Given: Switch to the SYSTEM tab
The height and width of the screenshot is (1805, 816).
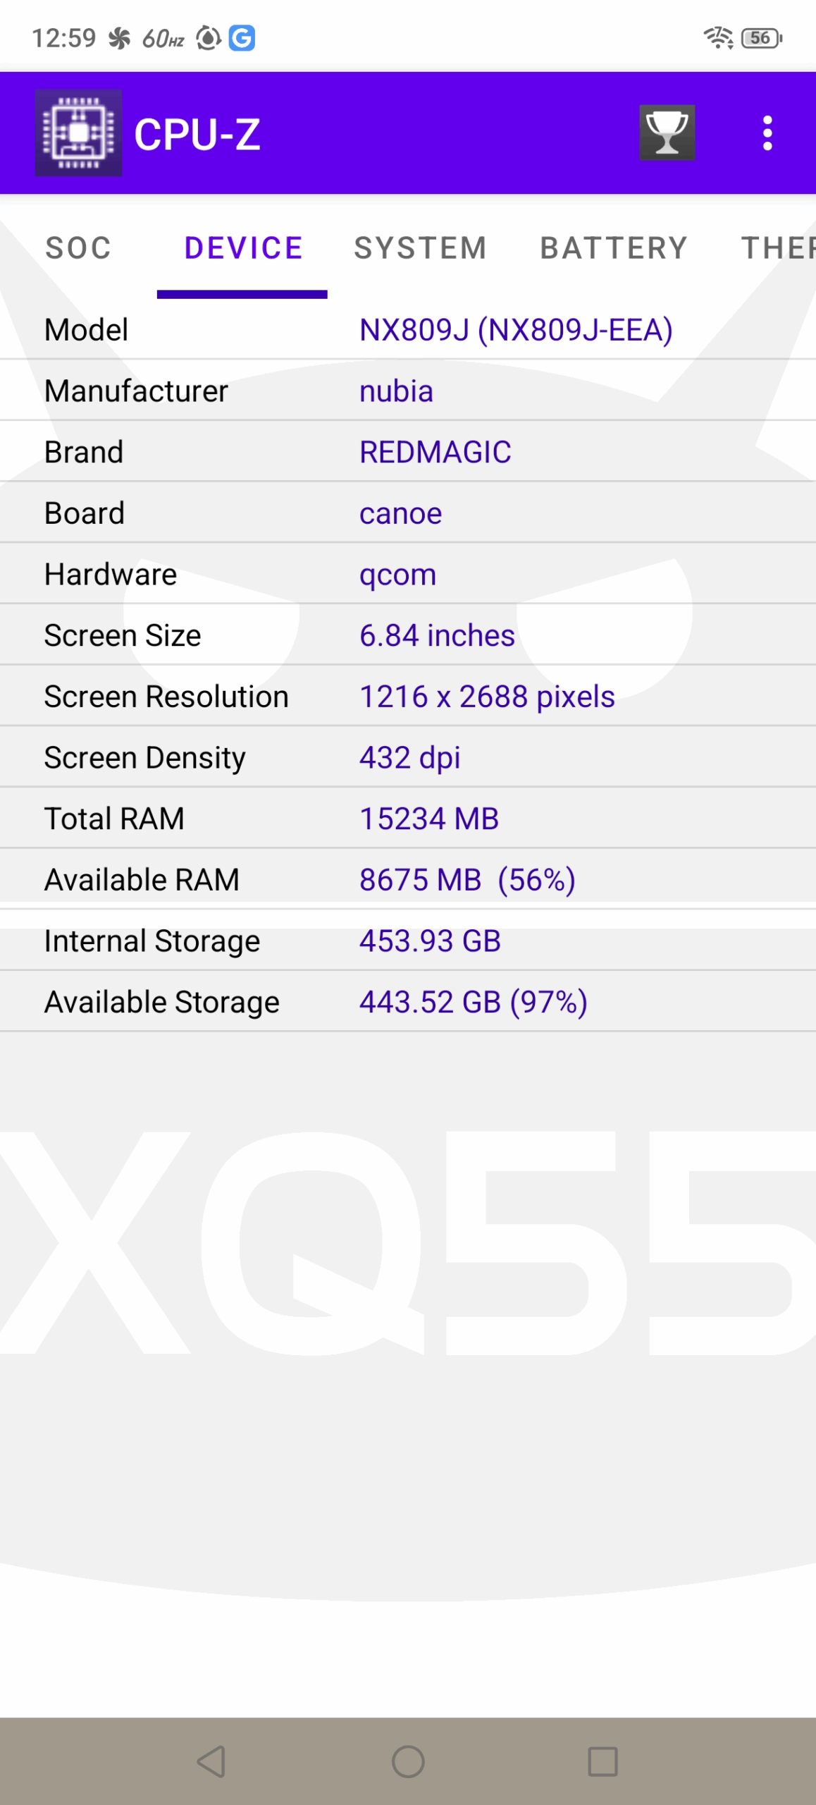Looking at the screenshot, I should click(x=420, y=248).
